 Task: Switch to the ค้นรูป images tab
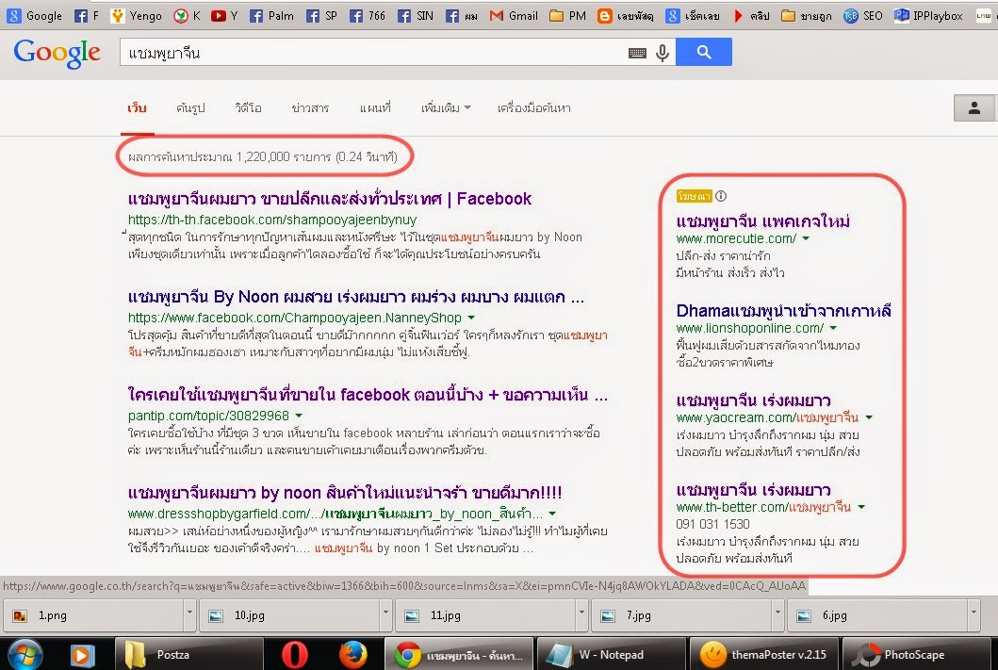coord(190,108)
